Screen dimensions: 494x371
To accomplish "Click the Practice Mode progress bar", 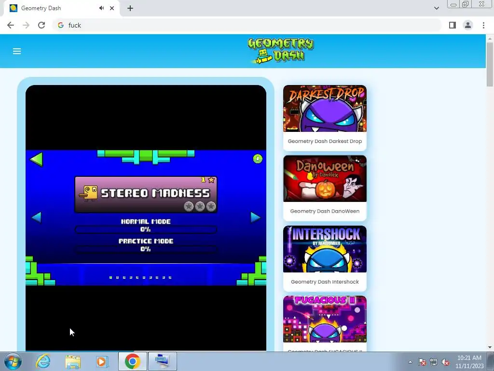I will tap(146, 249).
